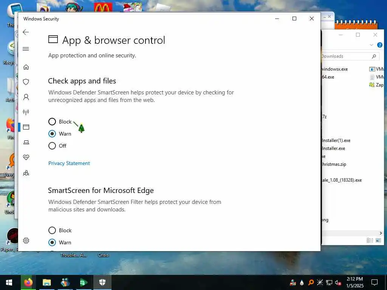Select file ending windowsx.exe in Explorer
Viewport: 387px width, 290px height.
click(x=334, y=69)
